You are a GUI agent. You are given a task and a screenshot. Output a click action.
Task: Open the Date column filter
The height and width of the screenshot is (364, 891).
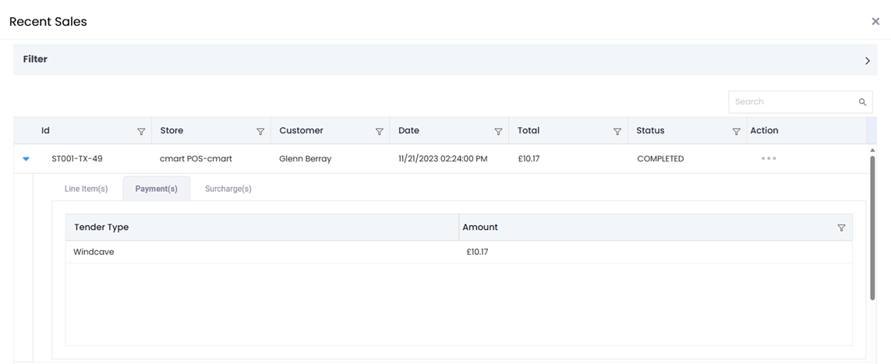tap(498, 132)
